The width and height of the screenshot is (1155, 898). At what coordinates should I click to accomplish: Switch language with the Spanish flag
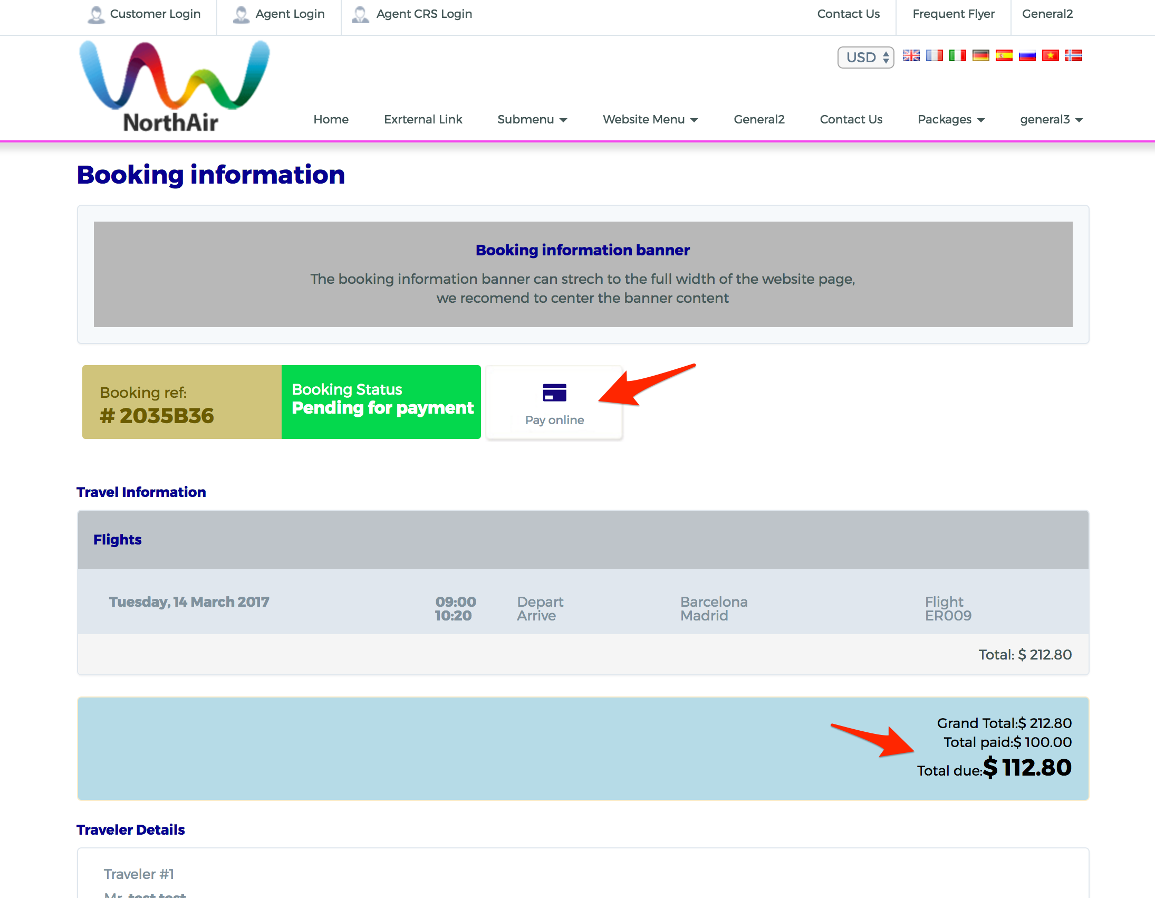pos(1004,55)
